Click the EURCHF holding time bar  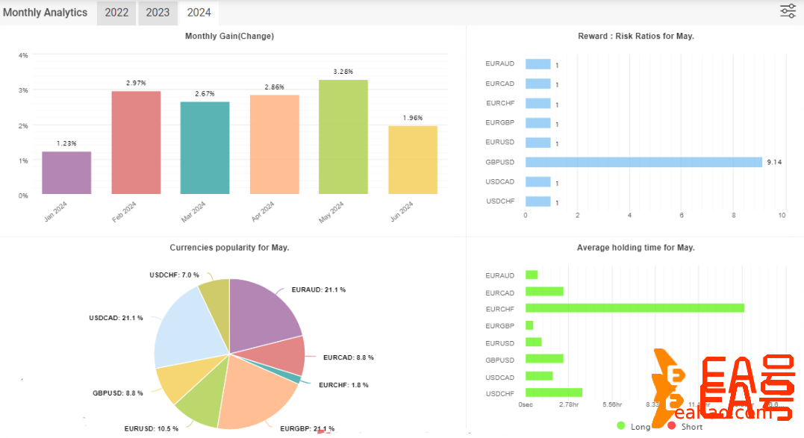click(634, 308)
